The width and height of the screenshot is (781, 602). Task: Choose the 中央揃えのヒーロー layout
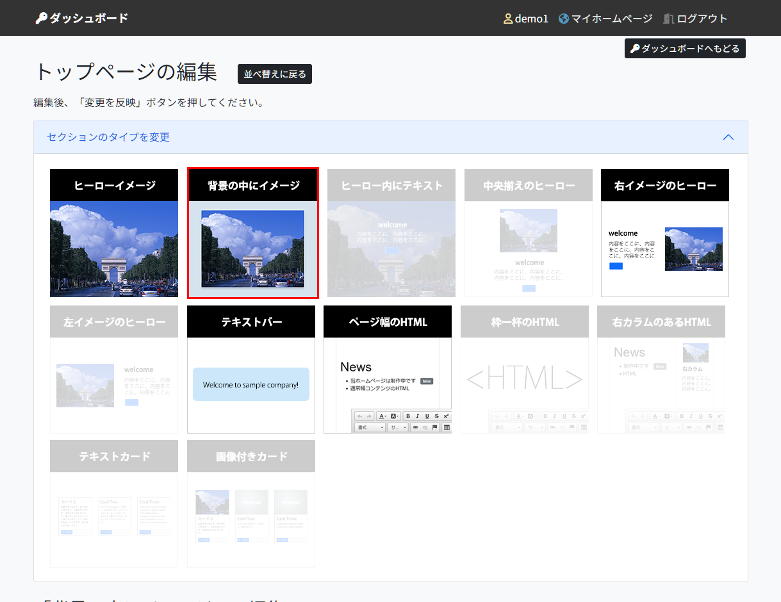529,233
